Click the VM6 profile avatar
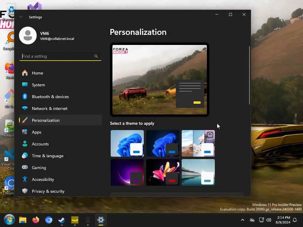 (28, 35)
